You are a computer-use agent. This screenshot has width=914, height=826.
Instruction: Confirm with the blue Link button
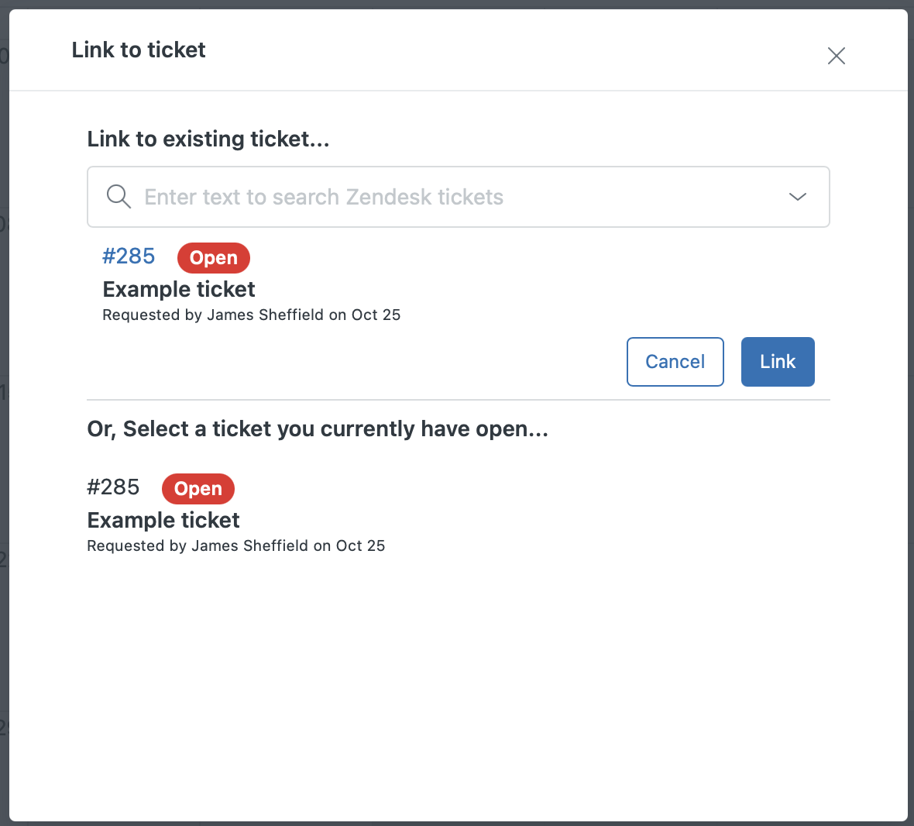coord(777,362)
